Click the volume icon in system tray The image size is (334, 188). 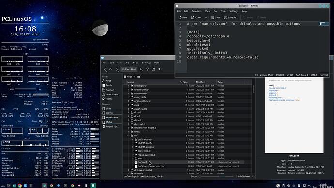tap(288, 186)
